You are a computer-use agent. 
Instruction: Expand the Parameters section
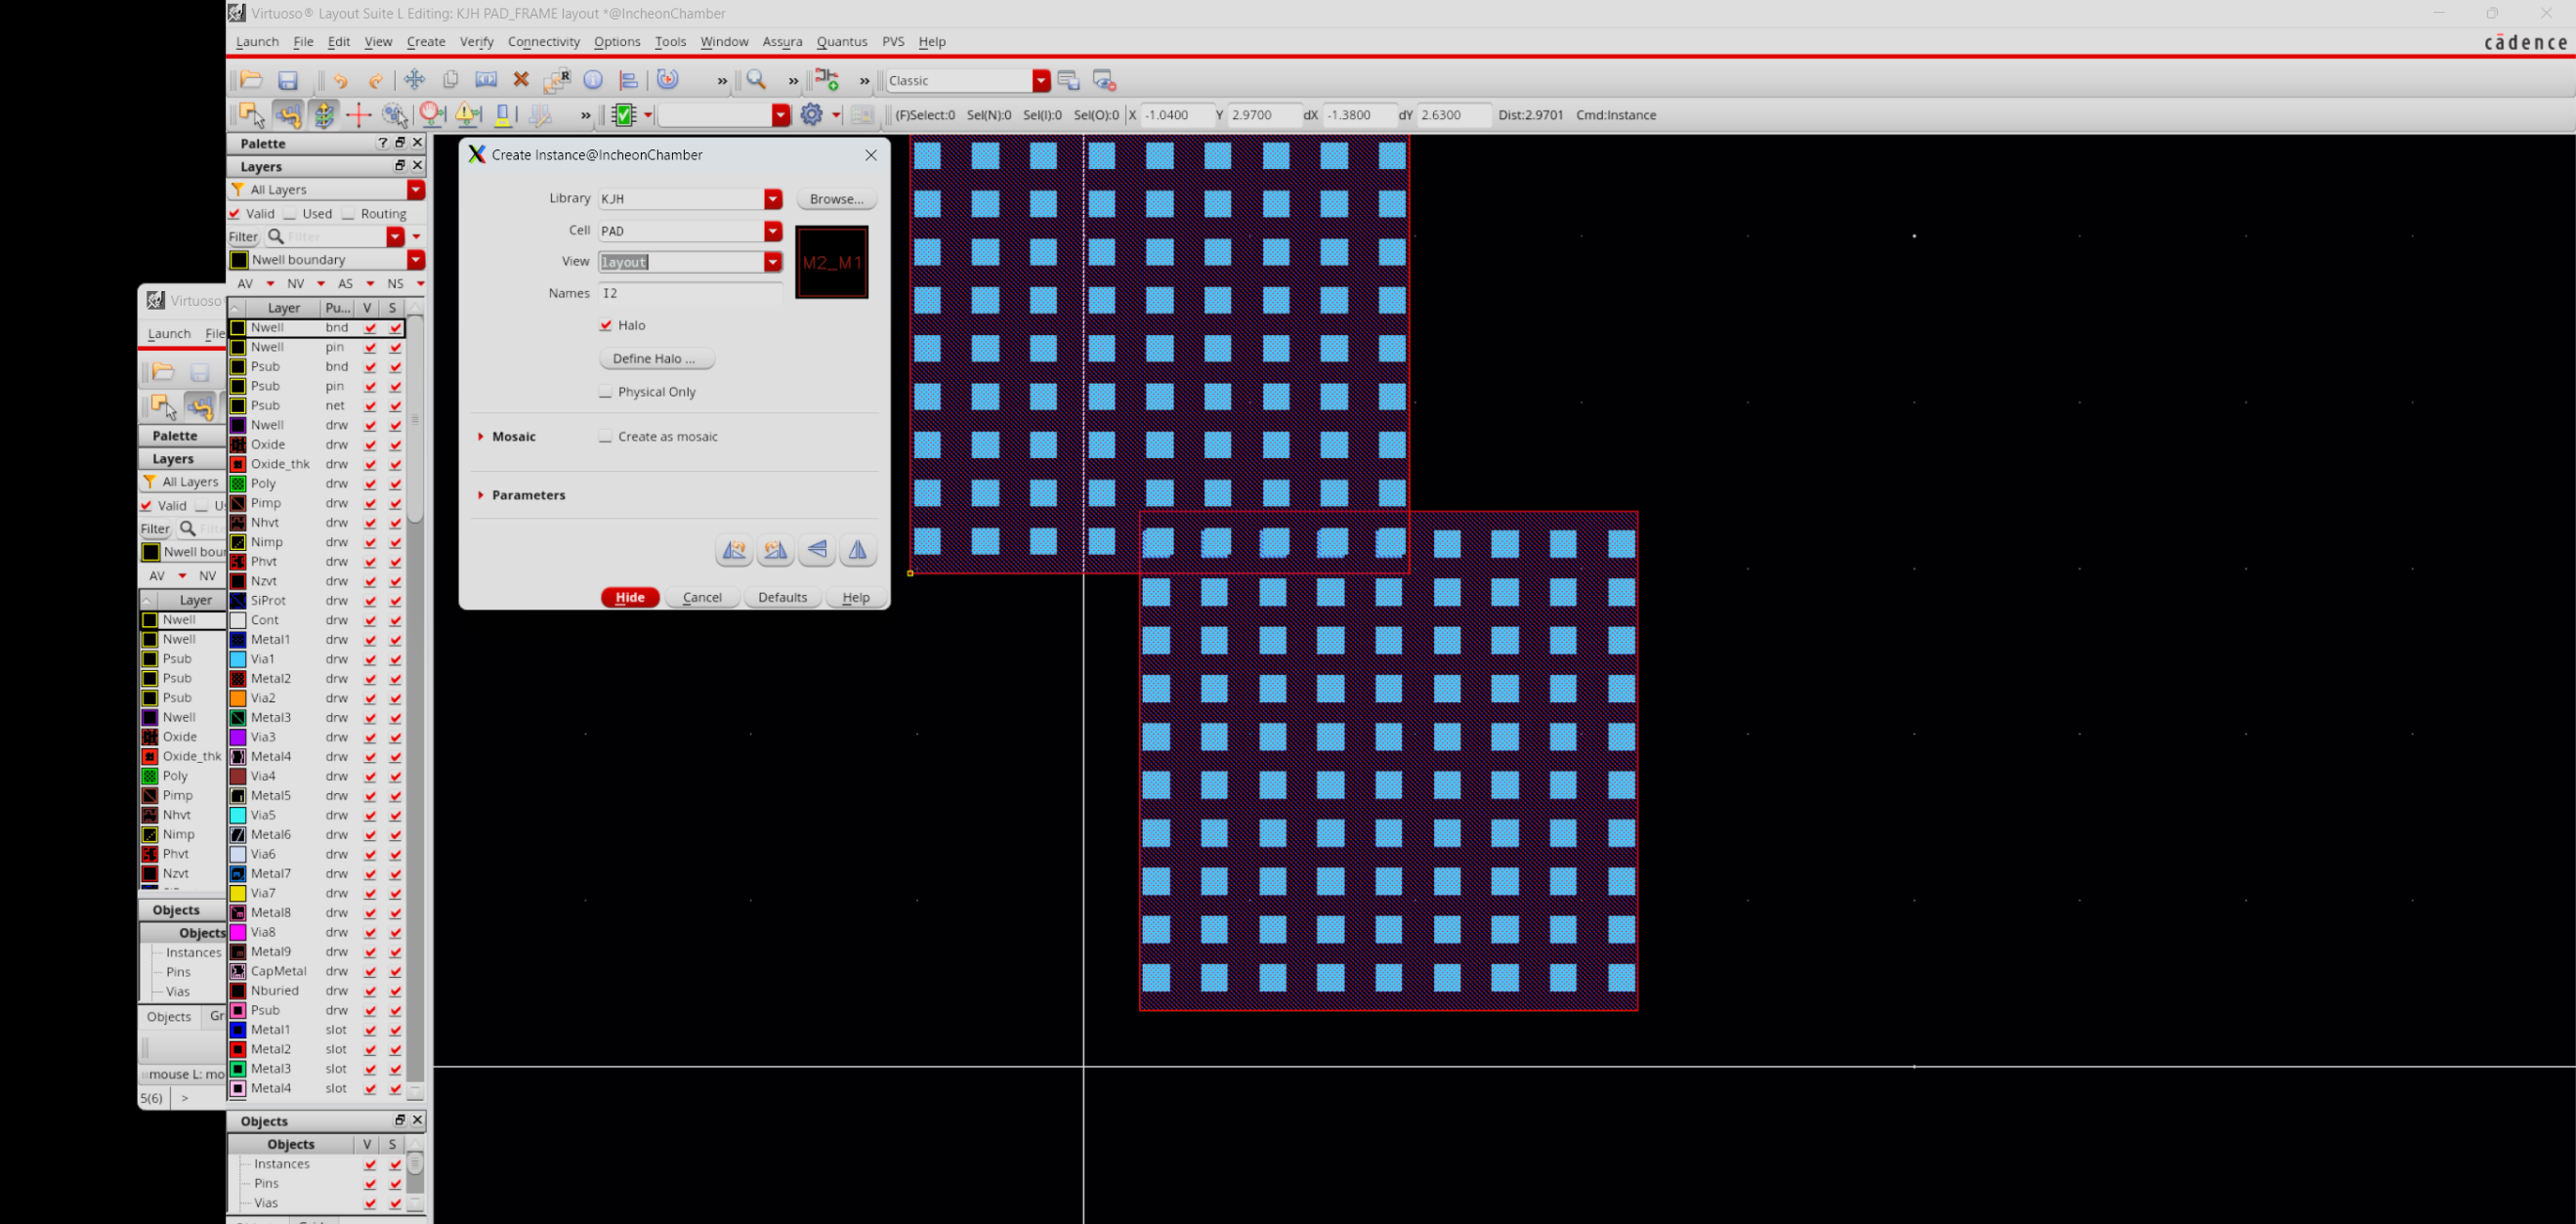[x=481, y=495]
